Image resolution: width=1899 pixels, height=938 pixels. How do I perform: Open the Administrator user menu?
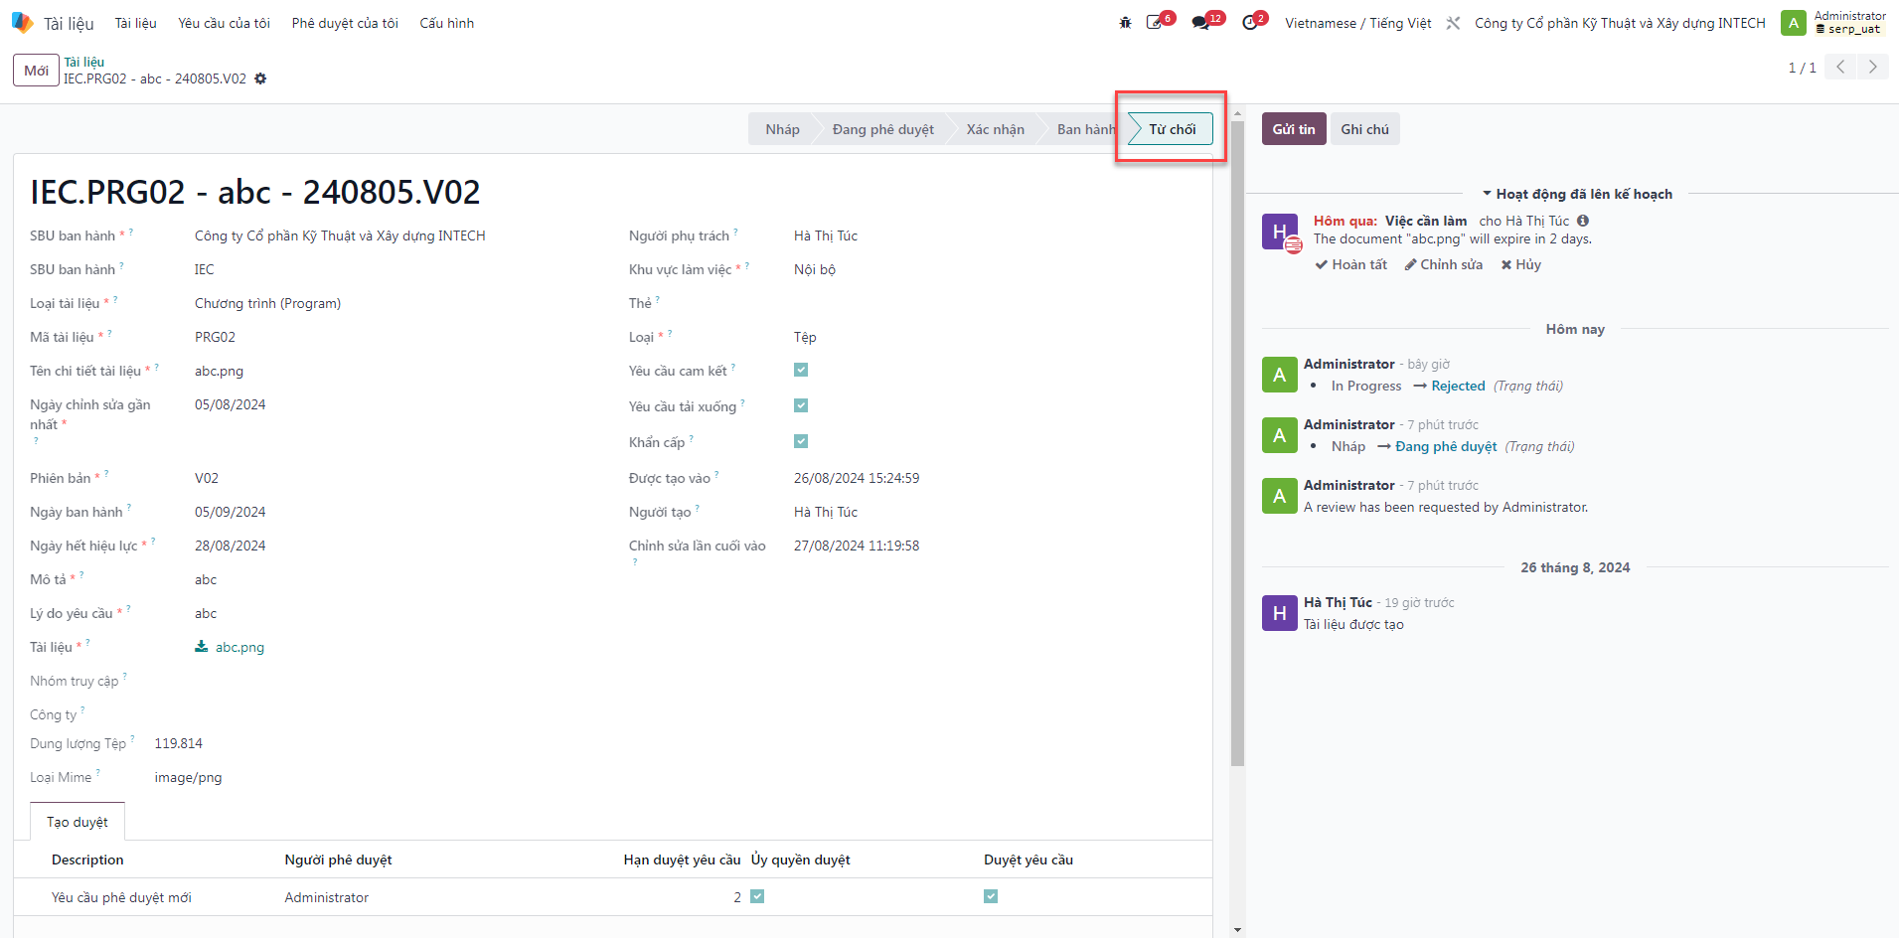click(x=1834, y=23)
